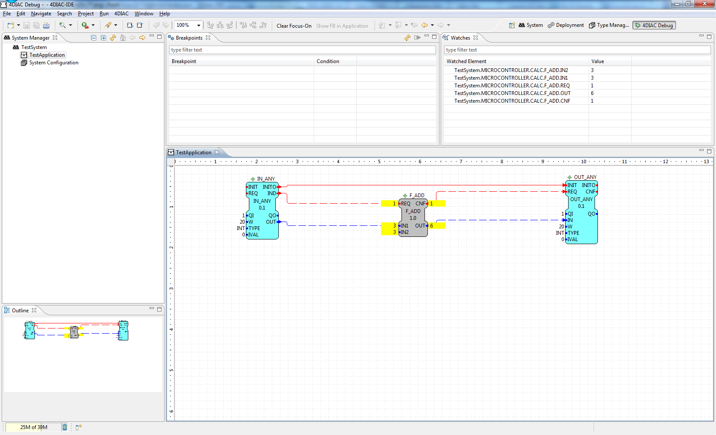Screen dimensions: 716x435
Task: Open the Run configuration dropdown arrow
Action: 93,25
